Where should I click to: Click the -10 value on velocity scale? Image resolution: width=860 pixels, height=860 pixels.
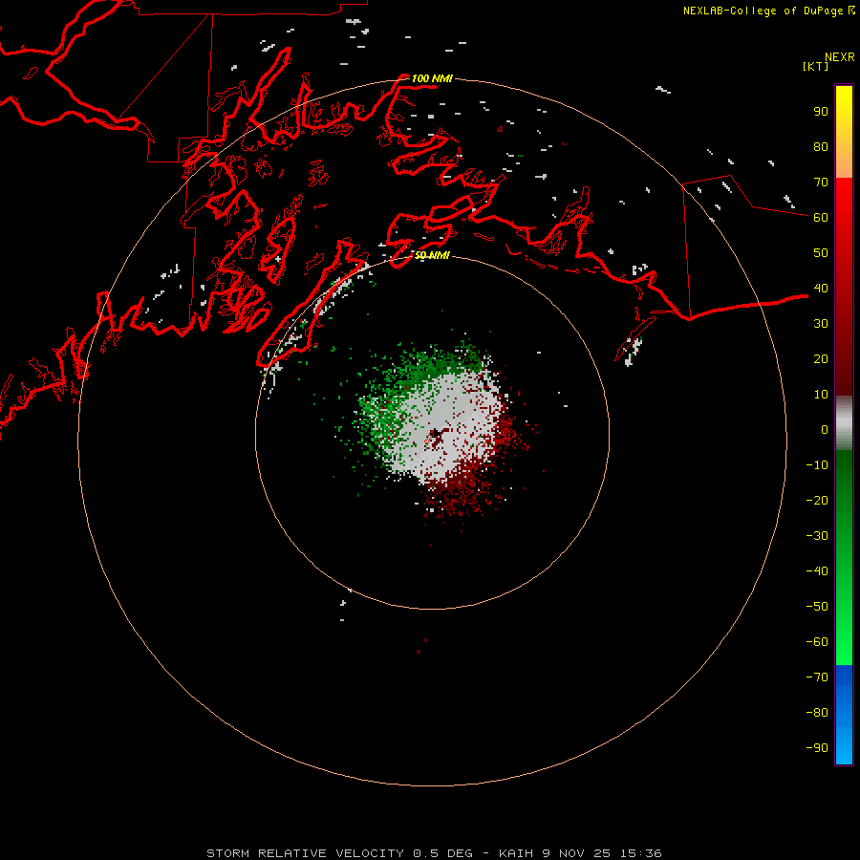click(817, 465)
